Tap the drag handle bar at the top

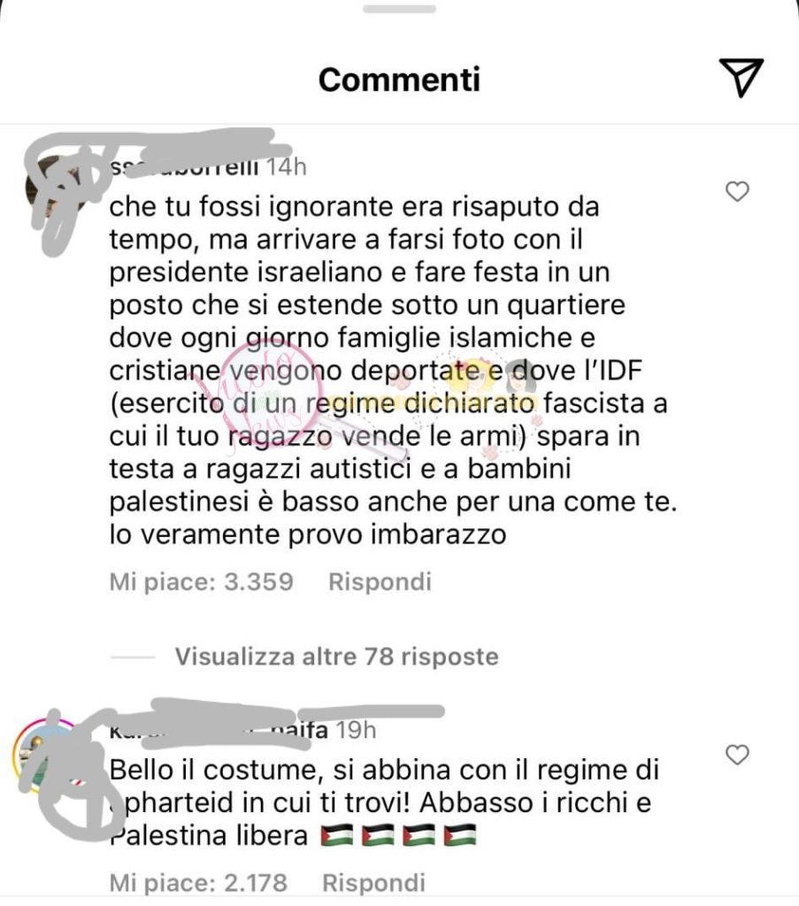(399, 9)
